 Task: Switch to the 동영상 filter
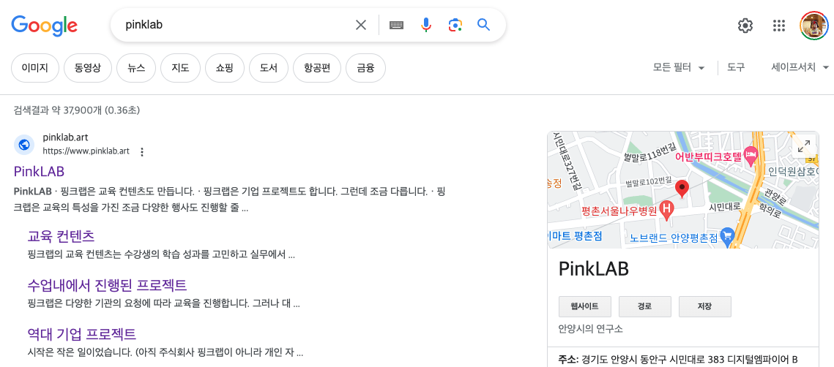[88, 68]
